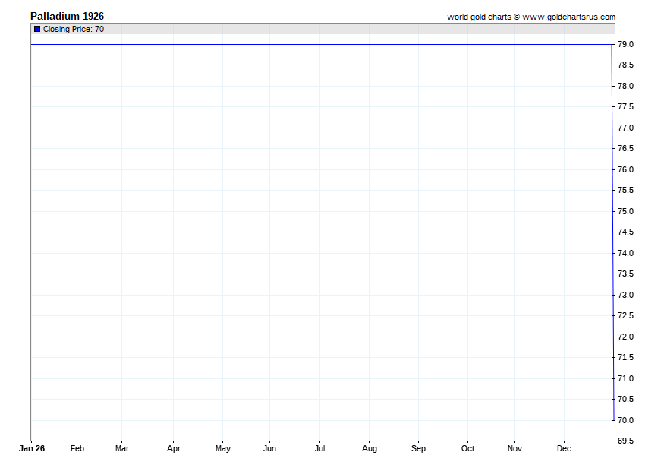Click the 73.0 y-axis value
645x468 pixels.
(626, 295)
